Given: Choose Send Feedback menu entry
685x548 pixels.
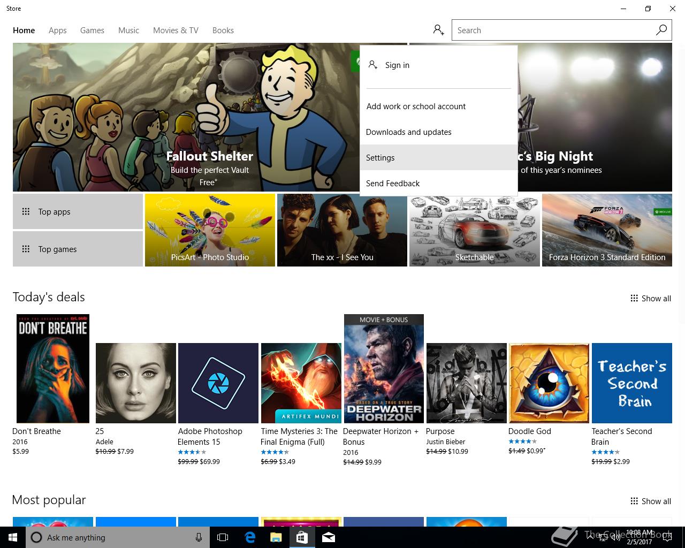Looking at the screenshot, I should [x=439, y=183].
